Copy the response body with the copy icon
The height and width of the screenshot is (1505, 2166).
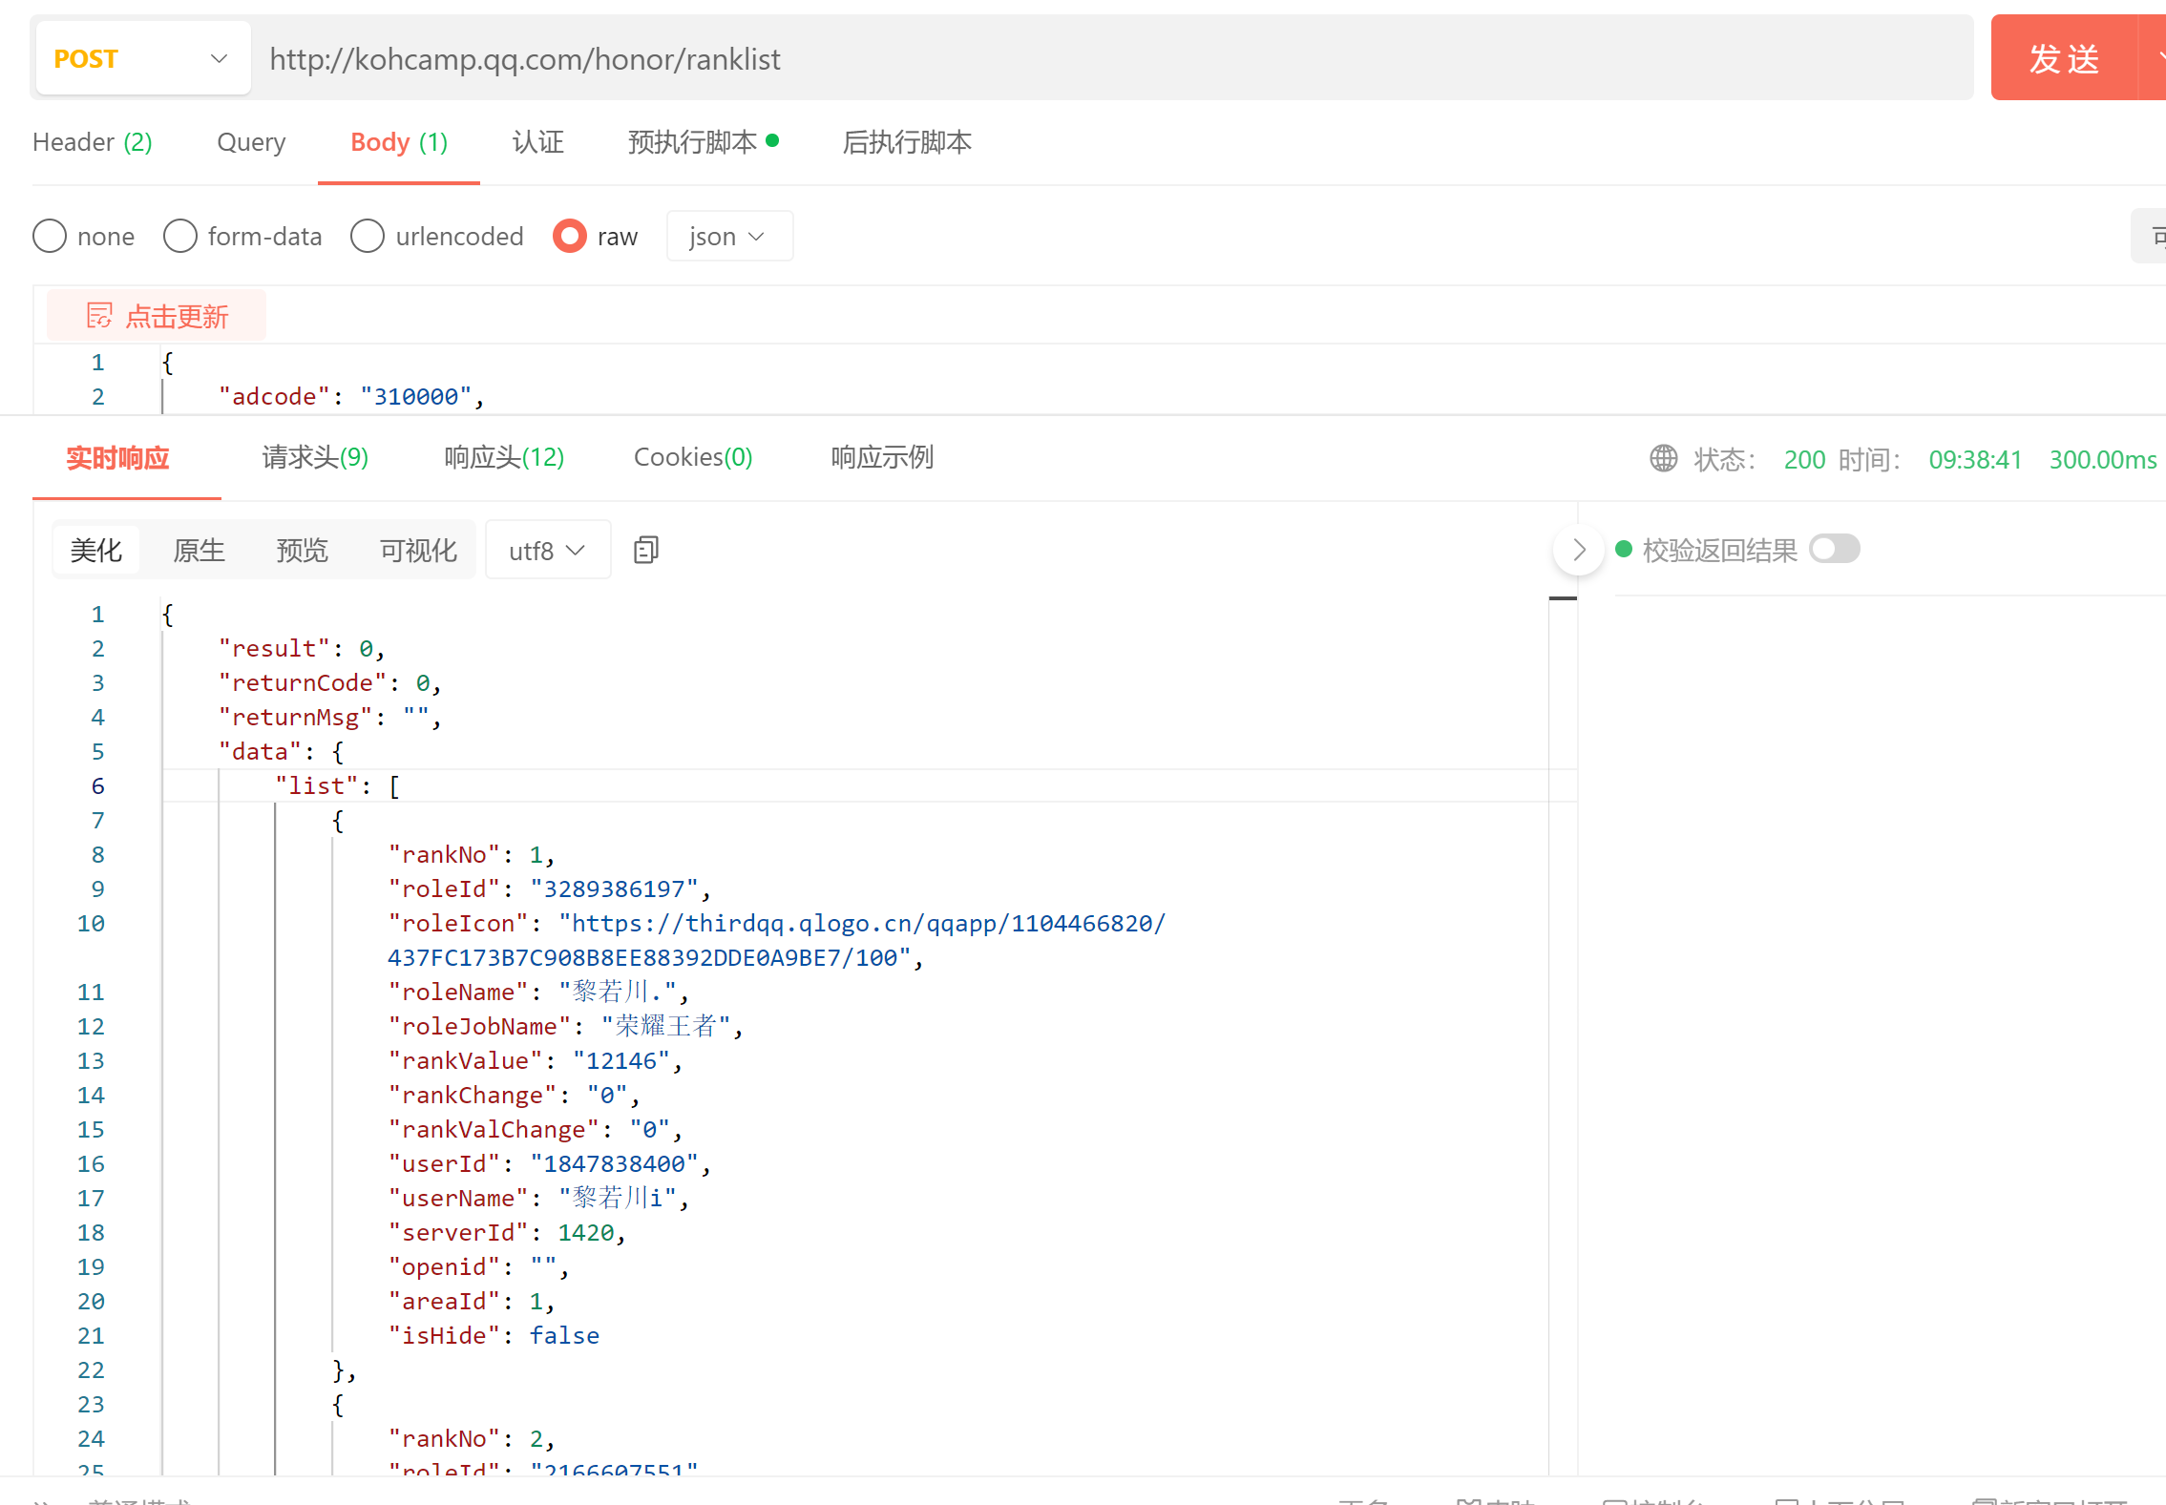(x=646, y=550)
